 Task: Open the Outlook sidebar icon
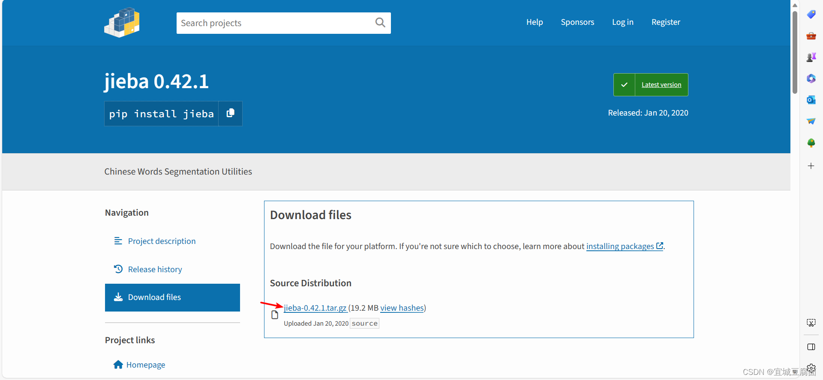click(x=811, y=100)
